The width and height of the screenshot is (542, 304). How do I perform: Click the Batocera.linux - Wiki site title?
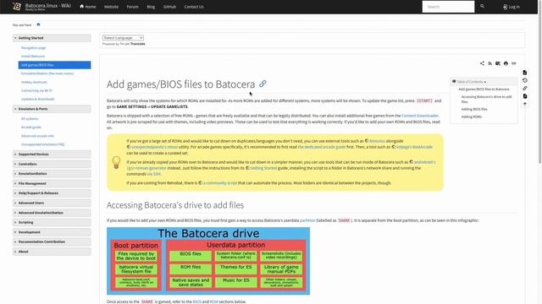click(x=48, y=6)
